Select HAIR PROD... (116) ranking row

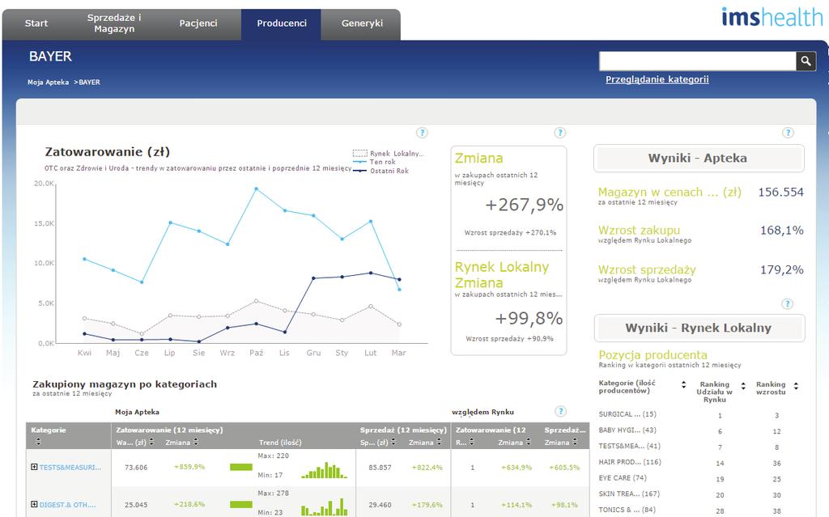click(698, 462)
